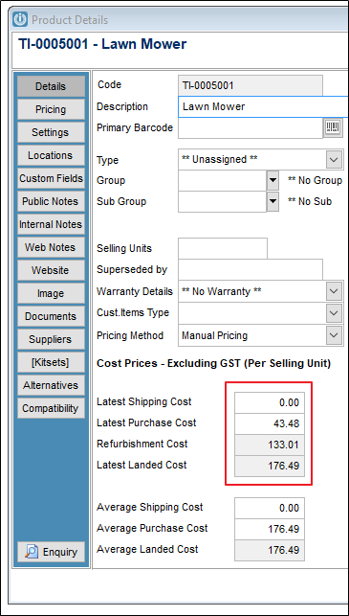Click the Description field containing Lawn Mower
This screenshot has height=616, width=349.
click(263, 106)
